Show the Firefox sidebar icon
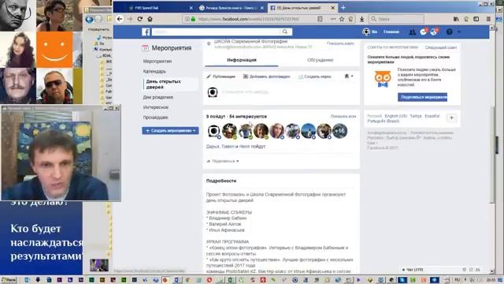This screenshot has width=504, height=284. (476, 19)
